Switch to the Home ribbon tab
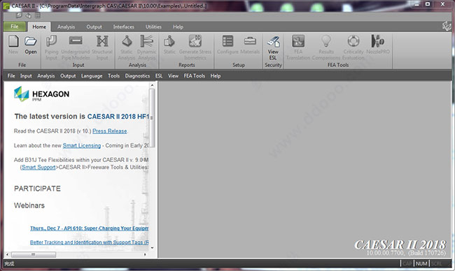The height and width of the screenshot is (271, 455). (39, 27)
